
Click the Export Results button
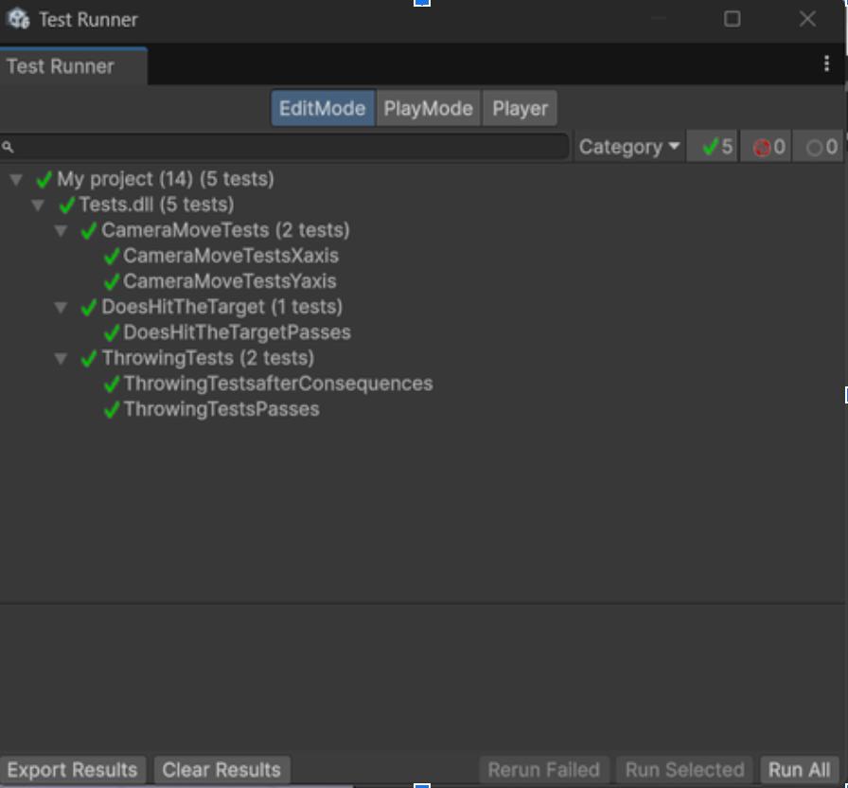(72, 770)
